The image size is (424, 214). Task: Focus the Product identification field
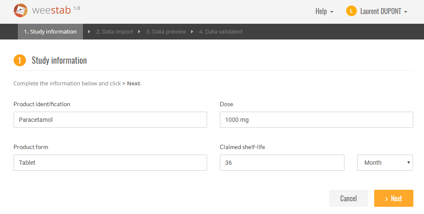click(110, 120)
